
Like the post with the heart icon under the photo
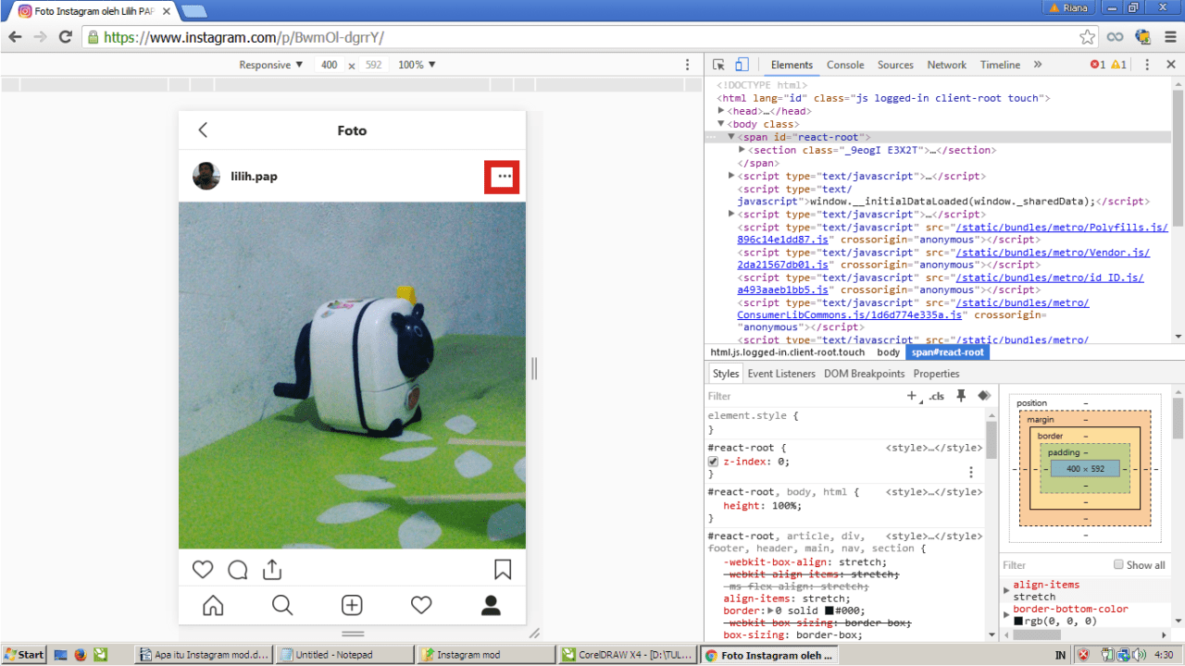pos(203,569)
